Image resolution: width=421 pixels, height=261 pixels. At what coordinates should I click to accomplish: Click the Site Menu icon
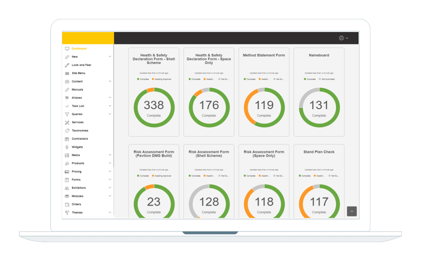67,73
